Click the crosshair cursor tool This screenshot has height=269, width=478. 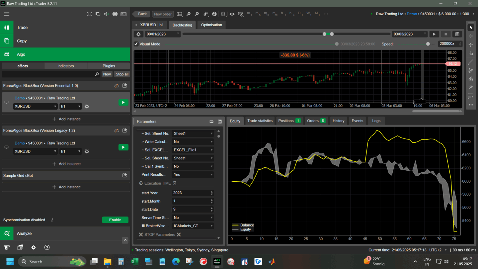tap(470, 36)
